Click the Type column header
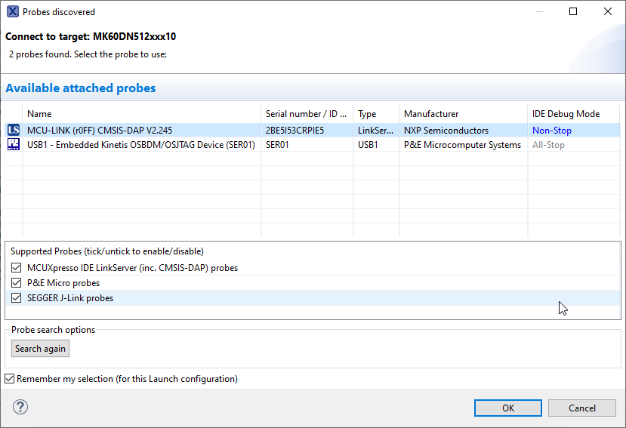 point(375,114)
